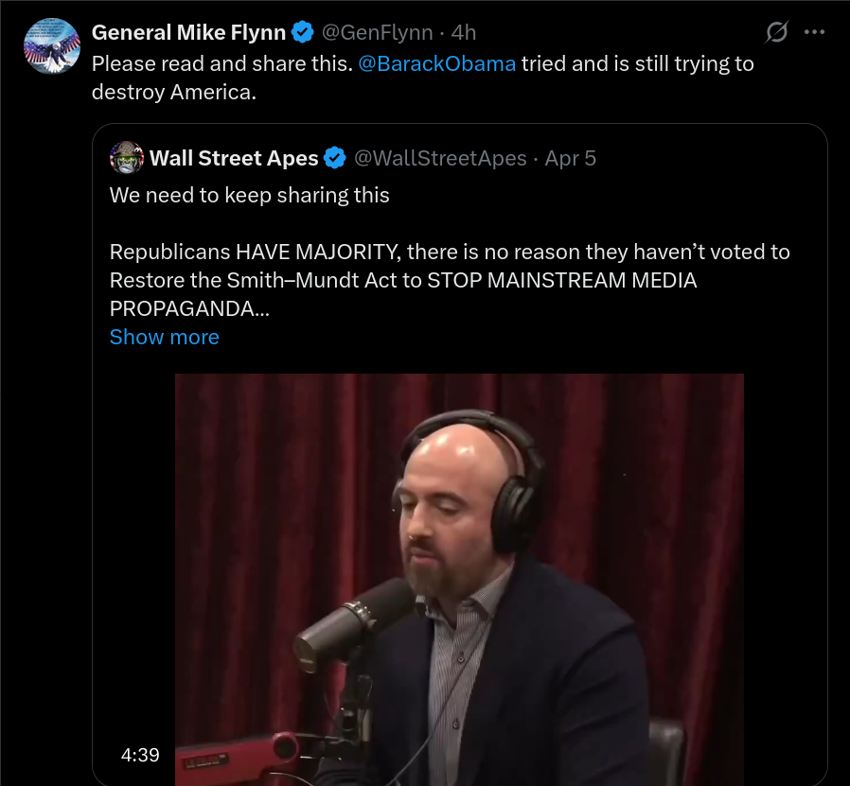Open the @BarackObama mention link
Image resolution: width=850 pixels, height=786 pixels.
click(x=437, y=63)
